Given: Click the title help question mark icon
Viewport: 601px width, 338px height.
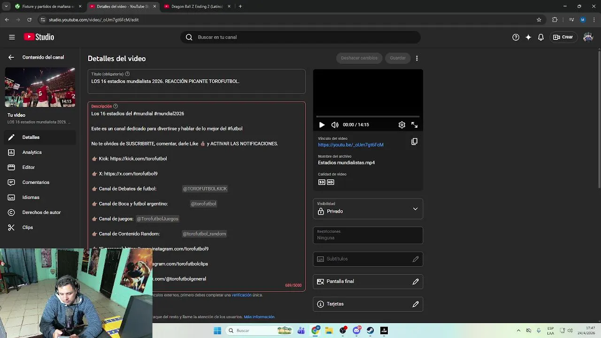Looking at the screenshot, I should tap(127, 74).
